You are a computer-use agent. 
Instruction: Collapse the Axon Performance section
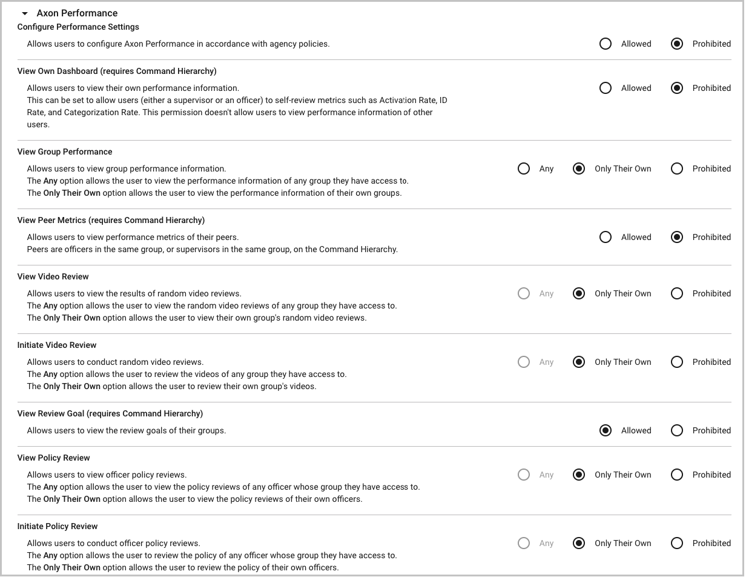pyautogui.click(x=25, y=13)
